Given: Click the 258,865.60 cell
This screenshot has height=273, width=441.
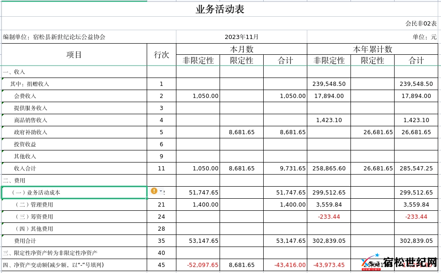Looking at the screenshot, I should tap(329, 169).
